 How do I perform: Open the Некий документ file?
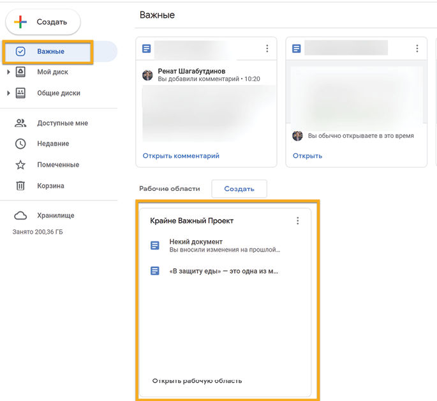click(196, 242)
